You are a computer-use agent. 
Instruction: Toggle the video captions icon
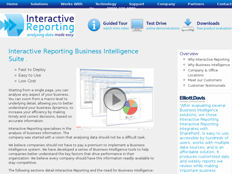[x=144, y=129]
